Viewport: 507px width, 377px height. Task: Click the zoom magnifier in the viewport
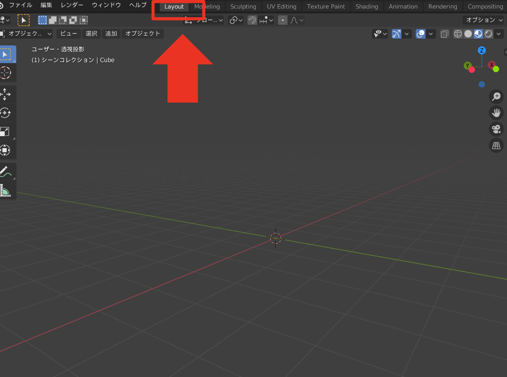click(496, 97)
